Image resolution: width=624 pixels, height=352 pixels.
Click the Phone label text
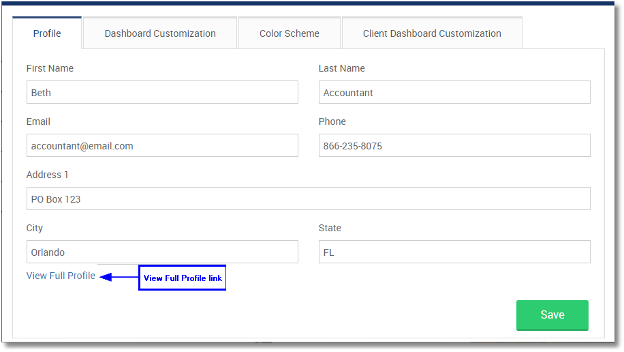coord(332,121)
